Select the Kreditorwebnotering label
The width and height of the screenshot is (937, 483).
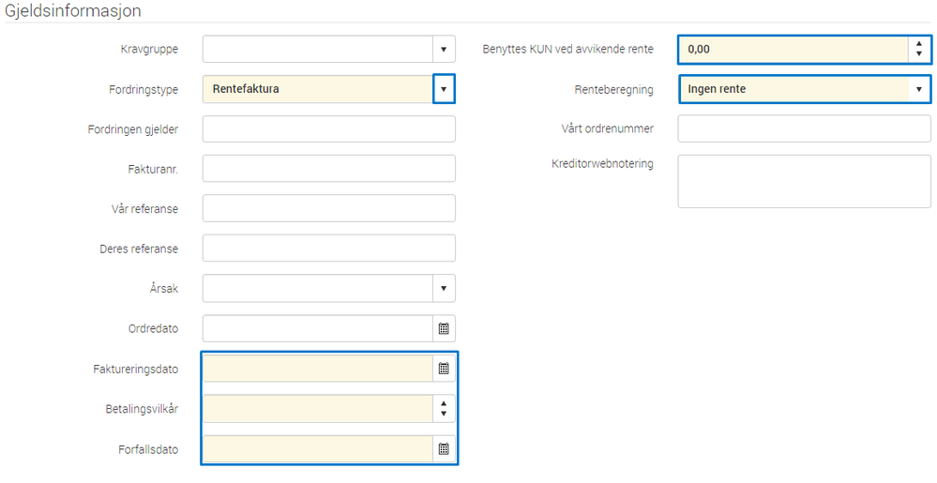point(602,164)
